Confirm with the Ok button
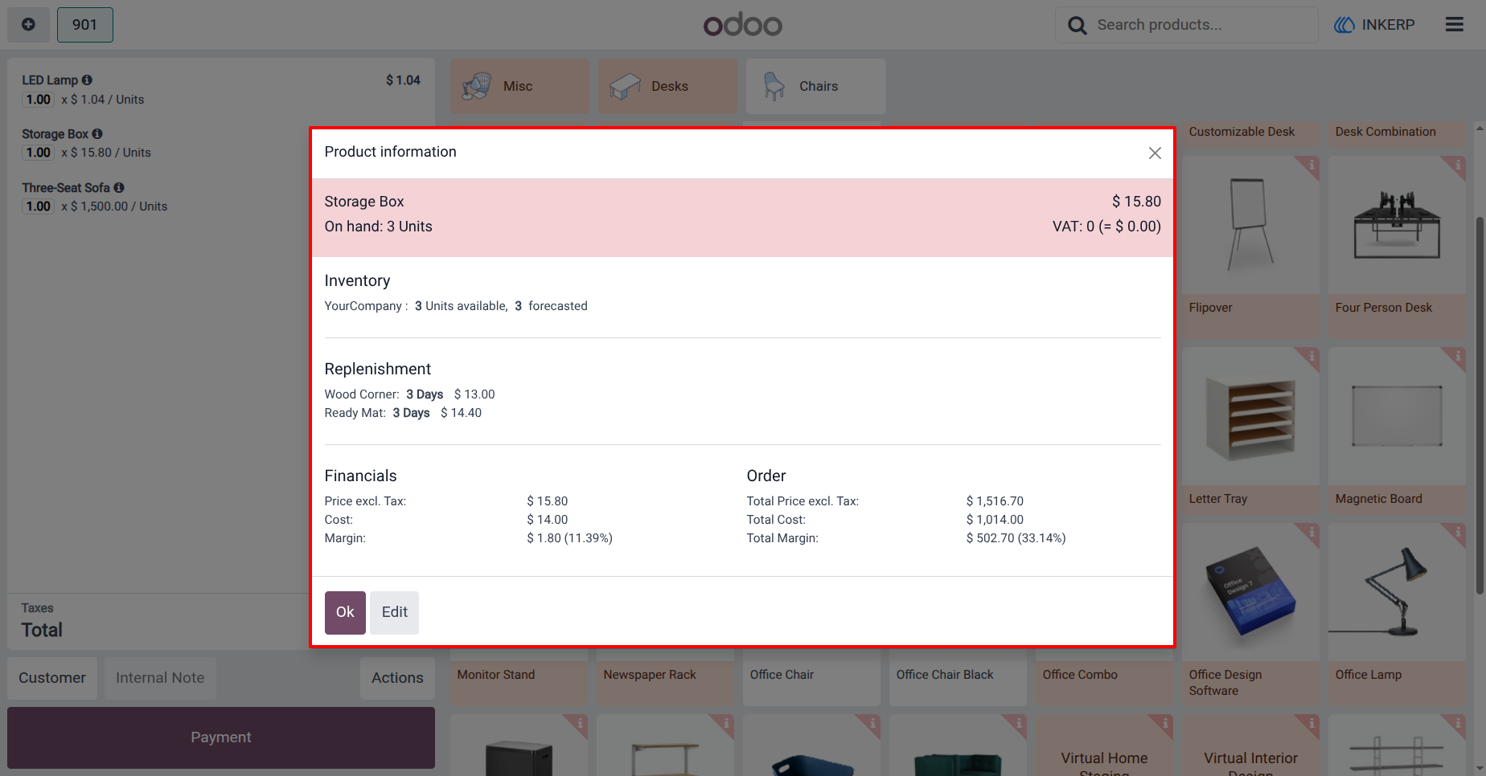The height and width of the screenshot is (776, 1486). tap(345, 612)
